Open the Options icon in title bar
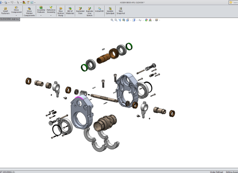This screenshot has height=173, width=238. 32,2
